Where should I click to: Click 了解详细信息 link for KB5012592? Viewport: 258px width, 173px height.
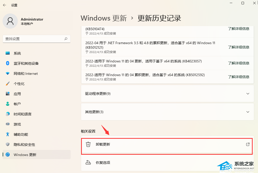click(238, 77)
